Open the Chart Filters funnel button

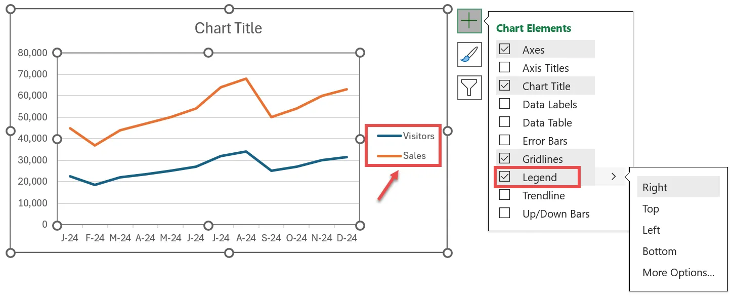pos(469,88)
